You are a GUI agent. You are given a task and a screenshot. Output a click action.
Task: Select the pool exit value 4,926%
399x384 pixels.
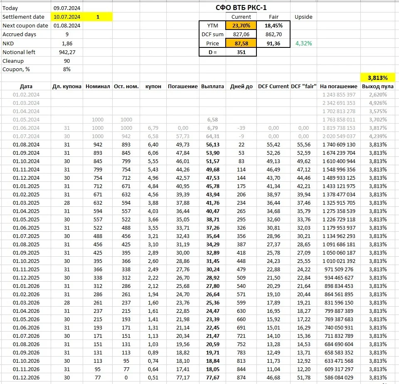[378, 103]
